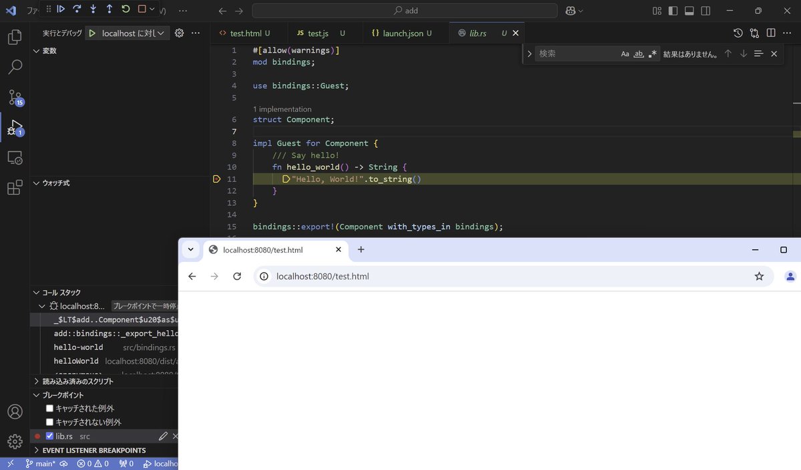Expand replace field in find widget
This screenshot has height=470, width=801.
[529, 54]
